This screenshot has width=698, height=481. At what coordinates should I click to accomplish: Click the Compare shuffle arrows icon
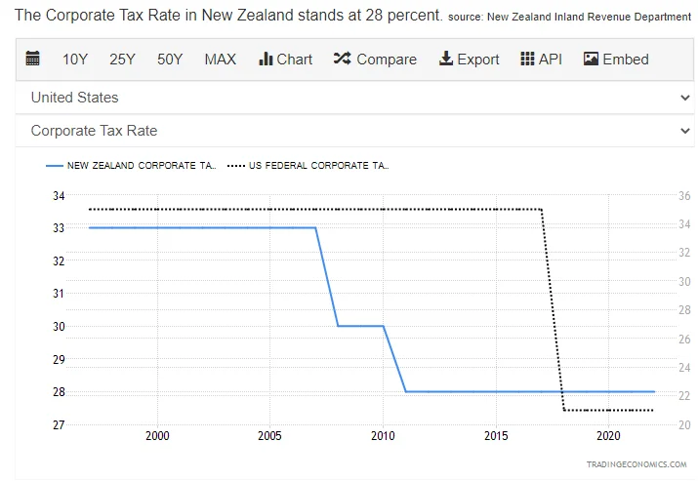(x=342, y=59)
